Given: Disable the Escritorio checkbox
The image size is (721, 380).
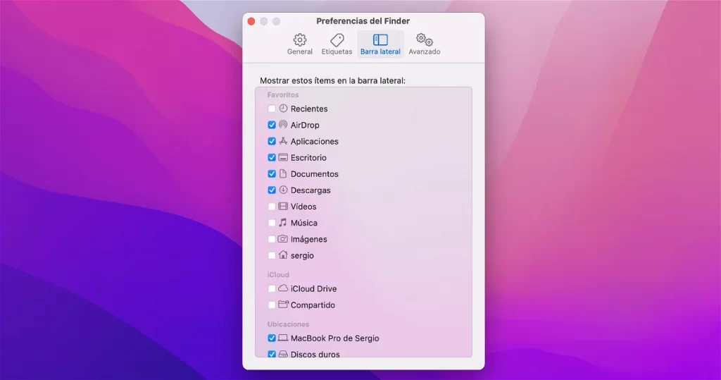Looking at the screenshot, I should coord(272,157).
